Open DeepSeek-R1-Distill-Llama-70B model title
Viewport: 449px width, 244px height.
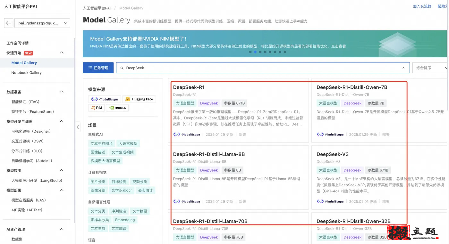(x=210, y=221)
